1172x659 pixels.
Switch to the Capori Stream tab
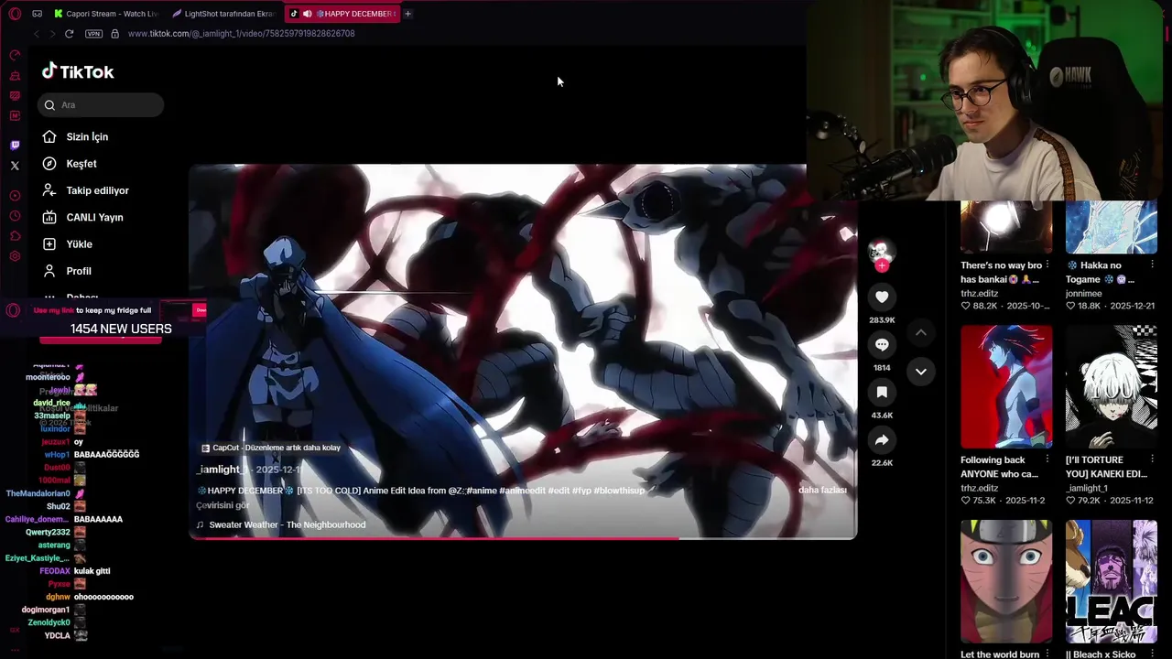click(x=105, y=14)
